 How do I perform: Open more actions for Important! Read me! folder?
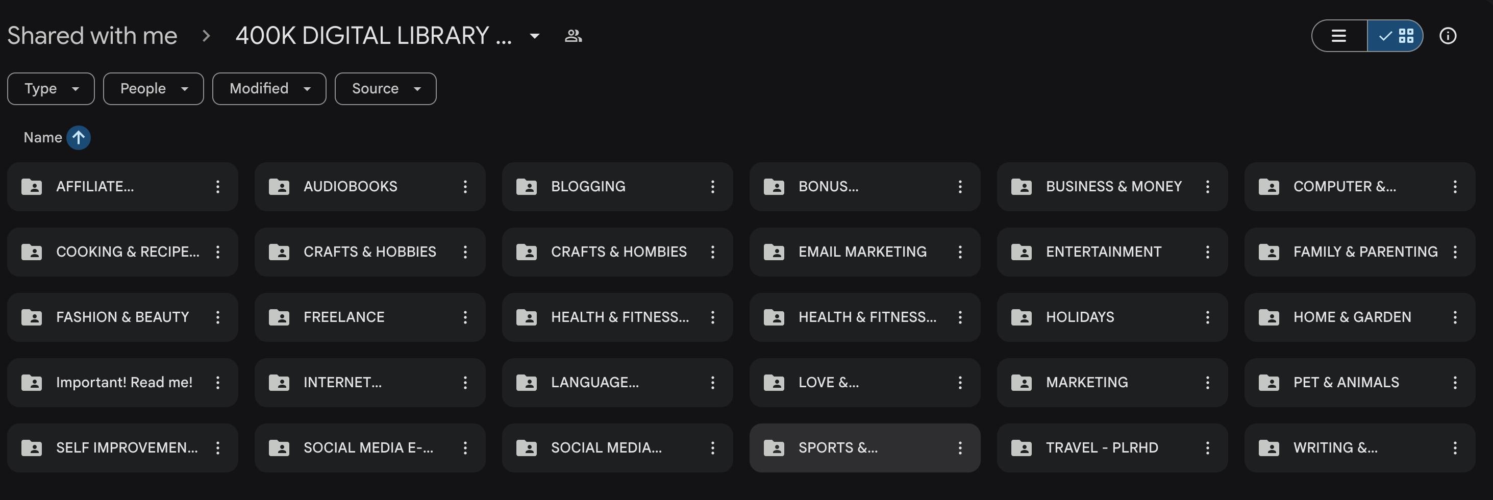pyautogui.click(x=218, y=383)
